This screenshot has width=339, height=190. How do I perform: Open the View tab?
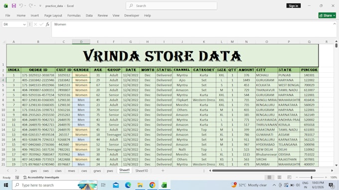pos(116,15)
